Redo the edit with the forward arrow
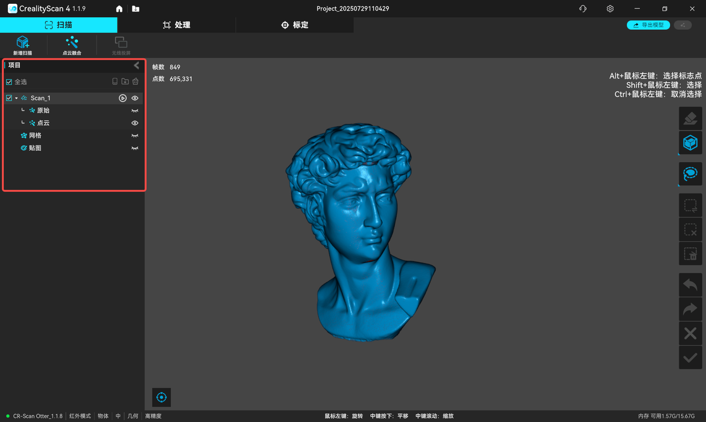The image size is (706, 422). pyautogui.click(x=690, y=309)
